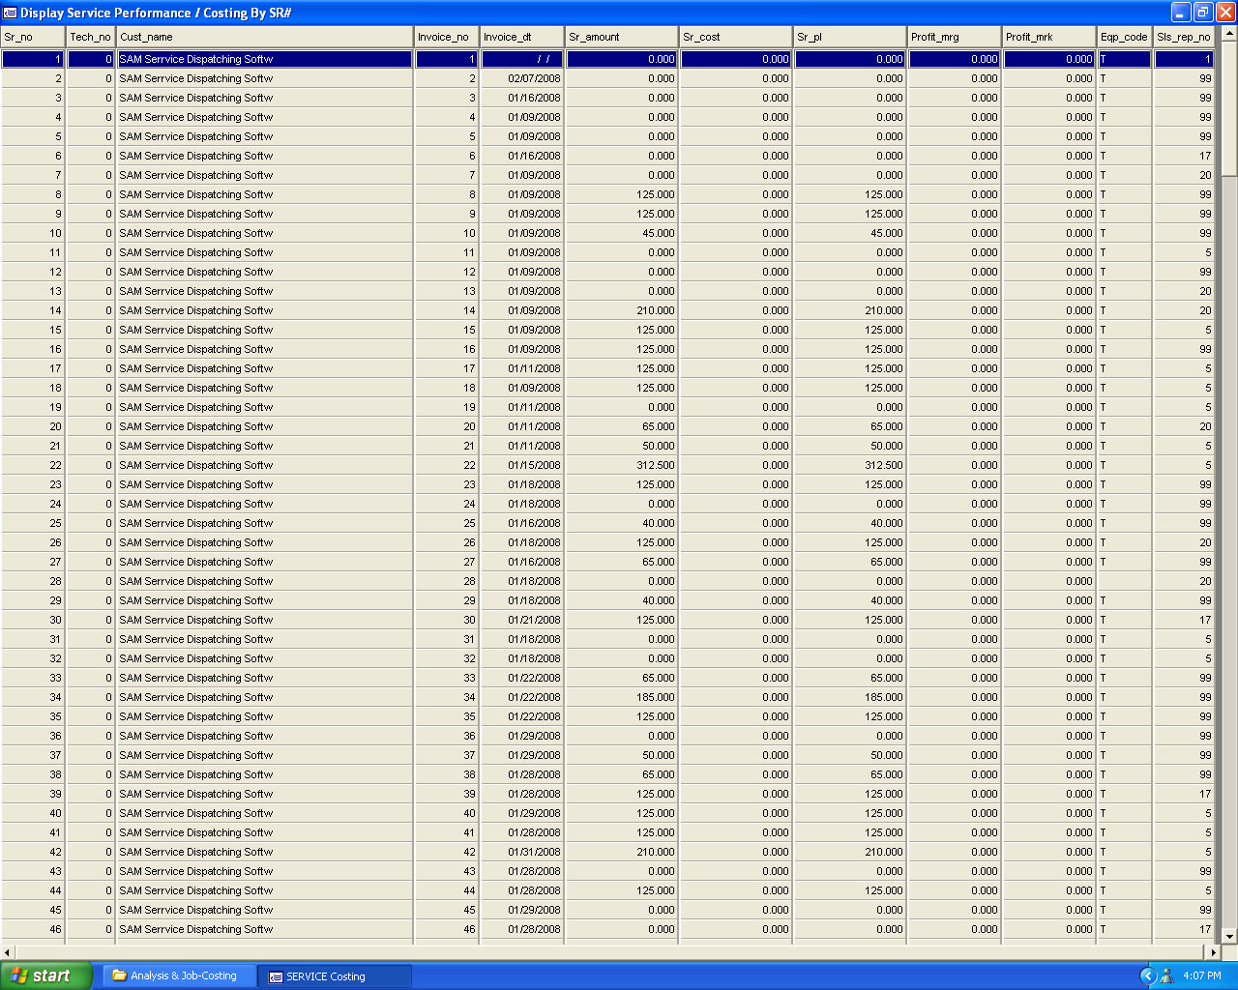Select the Sr_amount 50.000 cell in row 37
Image resolution: width=1238 pixels, height=990 pixels.
622,755
